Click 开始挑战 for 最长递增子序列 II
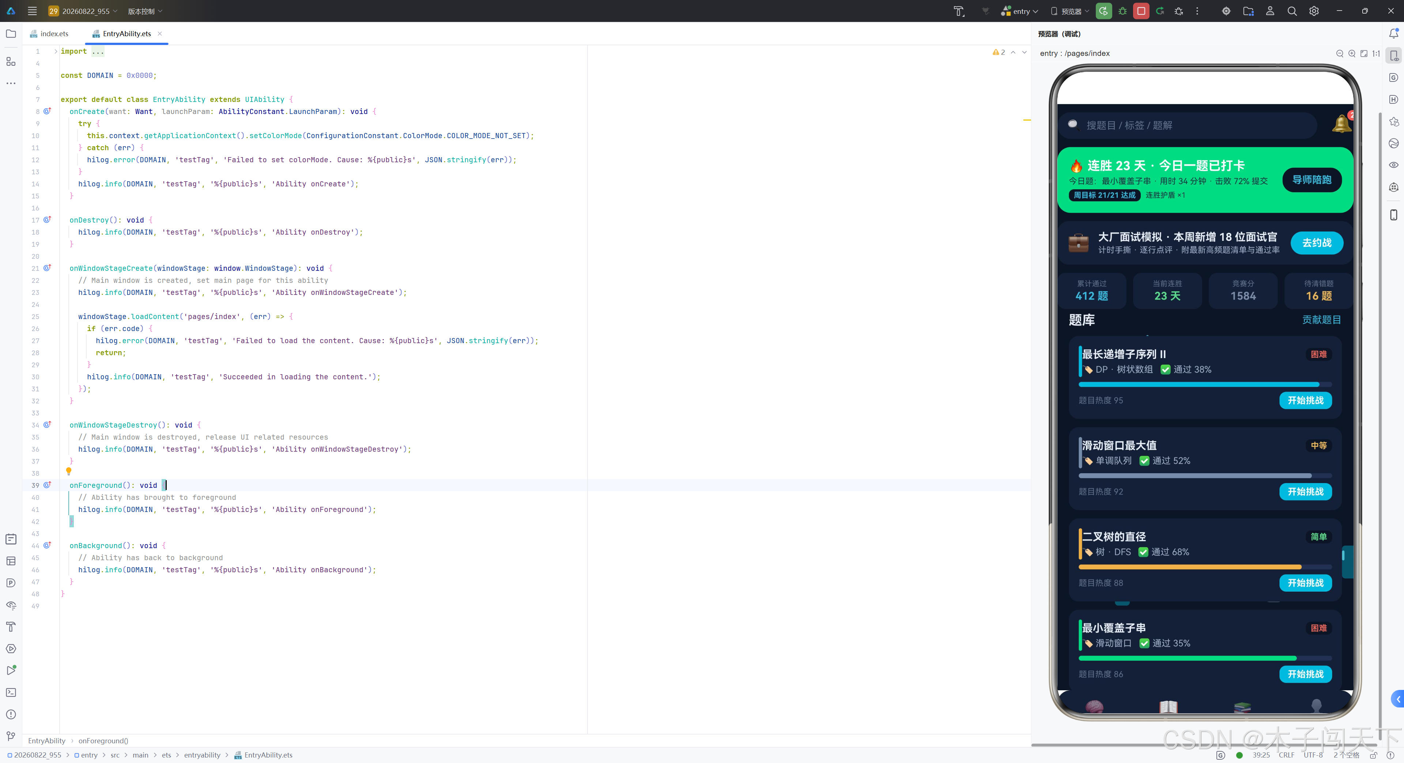The height and width of the screenshot is (763, 1404). coord(1305,400)
